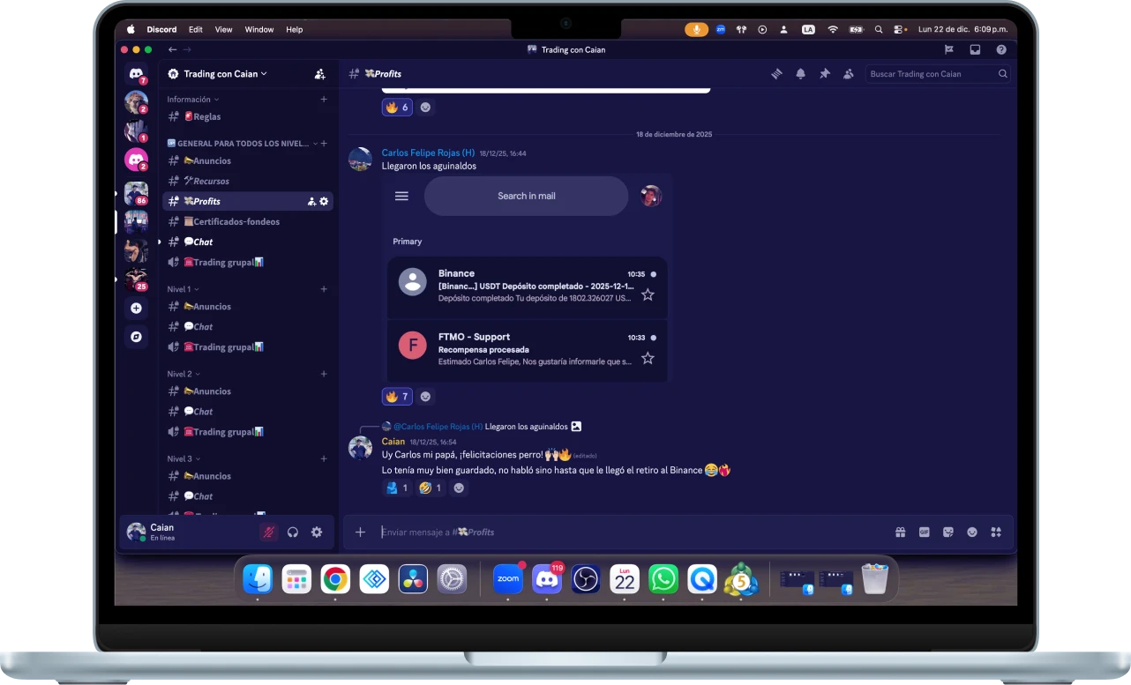
Task: Toggle member list visibility icon
Action: (848, 74)
